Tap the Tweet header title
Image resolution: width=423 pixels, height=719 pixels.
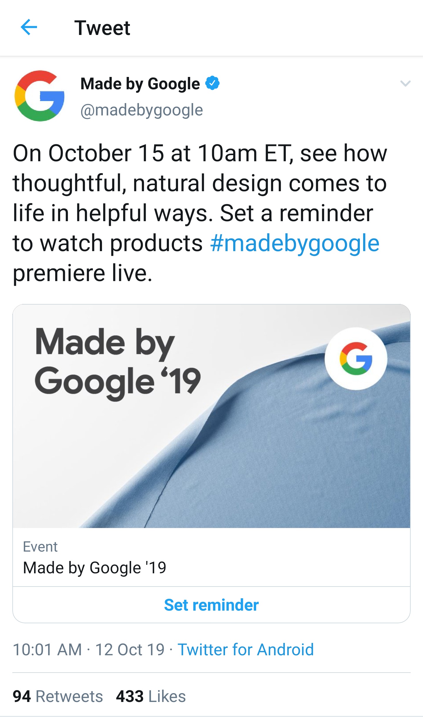coord(102,28)
